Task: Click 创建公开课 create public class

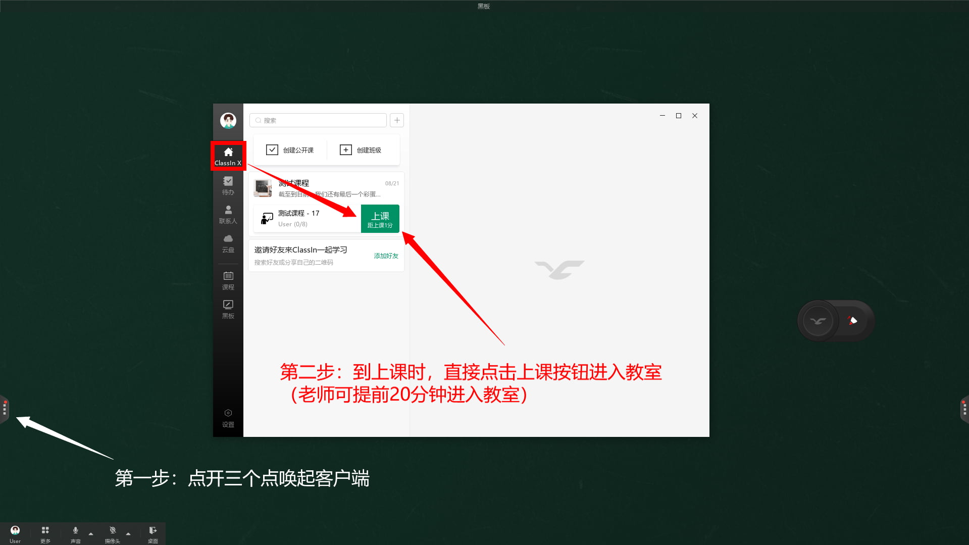Action: click(x=290, y=150)
